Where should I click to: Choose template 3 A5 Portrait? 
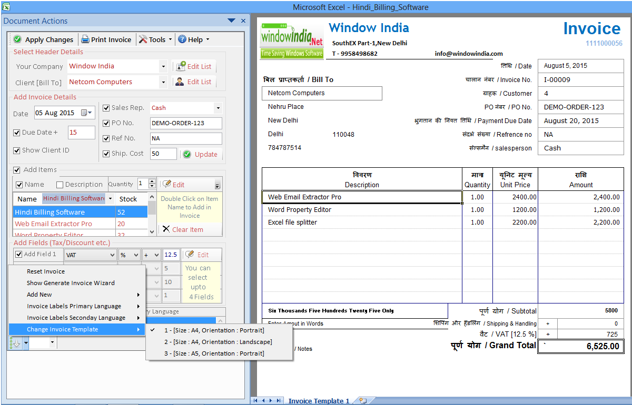219,353
